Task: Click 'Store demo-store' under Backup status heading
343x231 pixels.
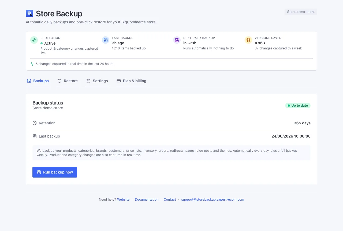Action: coord(48,108)
